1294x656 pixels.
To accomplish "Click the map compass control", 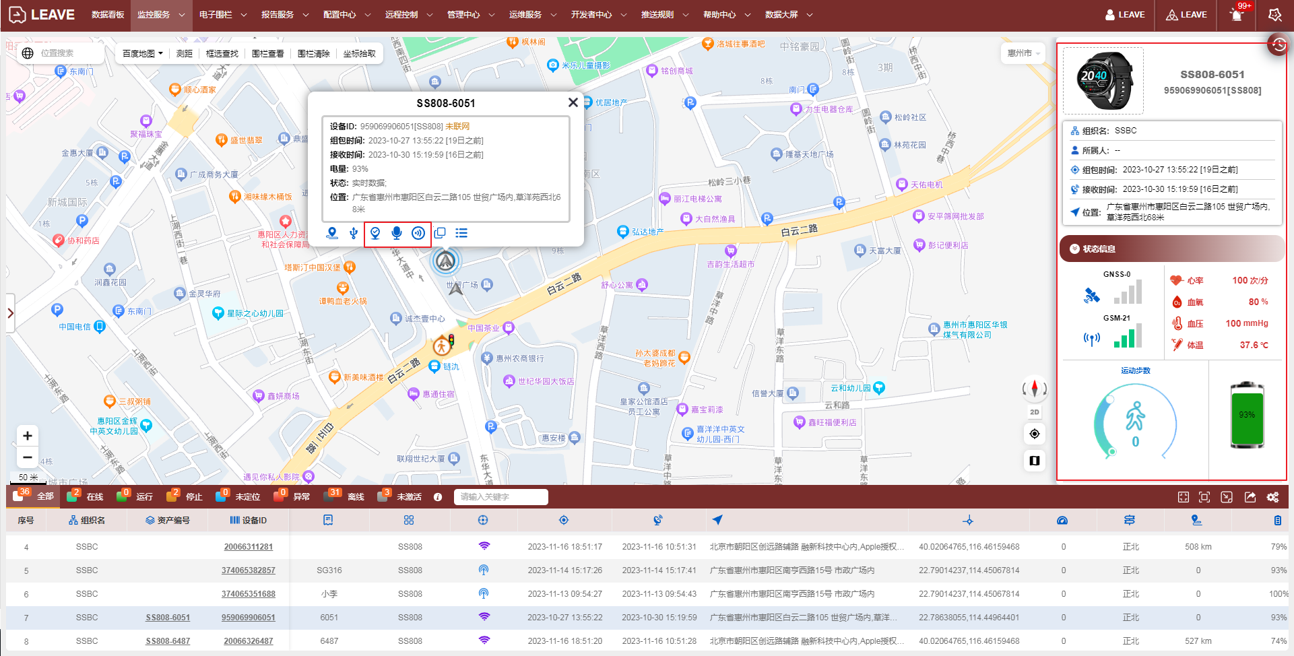I will 1035,389.
